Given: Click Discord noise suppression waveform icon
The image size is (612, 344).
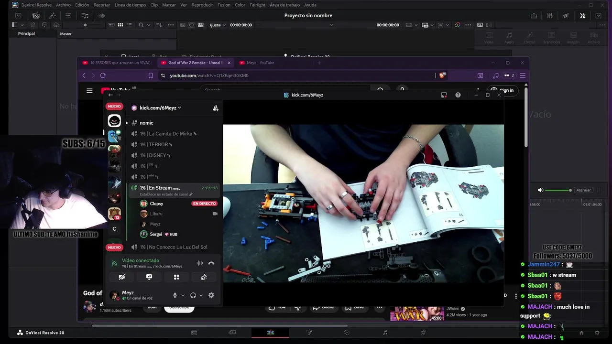Looking at the screenshot, I should [x=199, y=263].
